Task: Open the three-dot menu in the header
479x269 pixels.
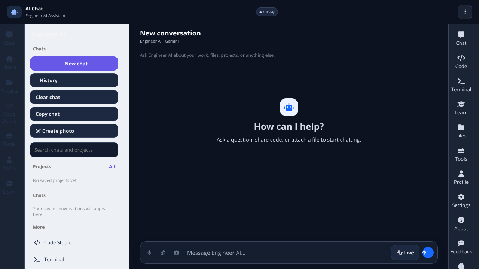Action: (x=465, y=12)
